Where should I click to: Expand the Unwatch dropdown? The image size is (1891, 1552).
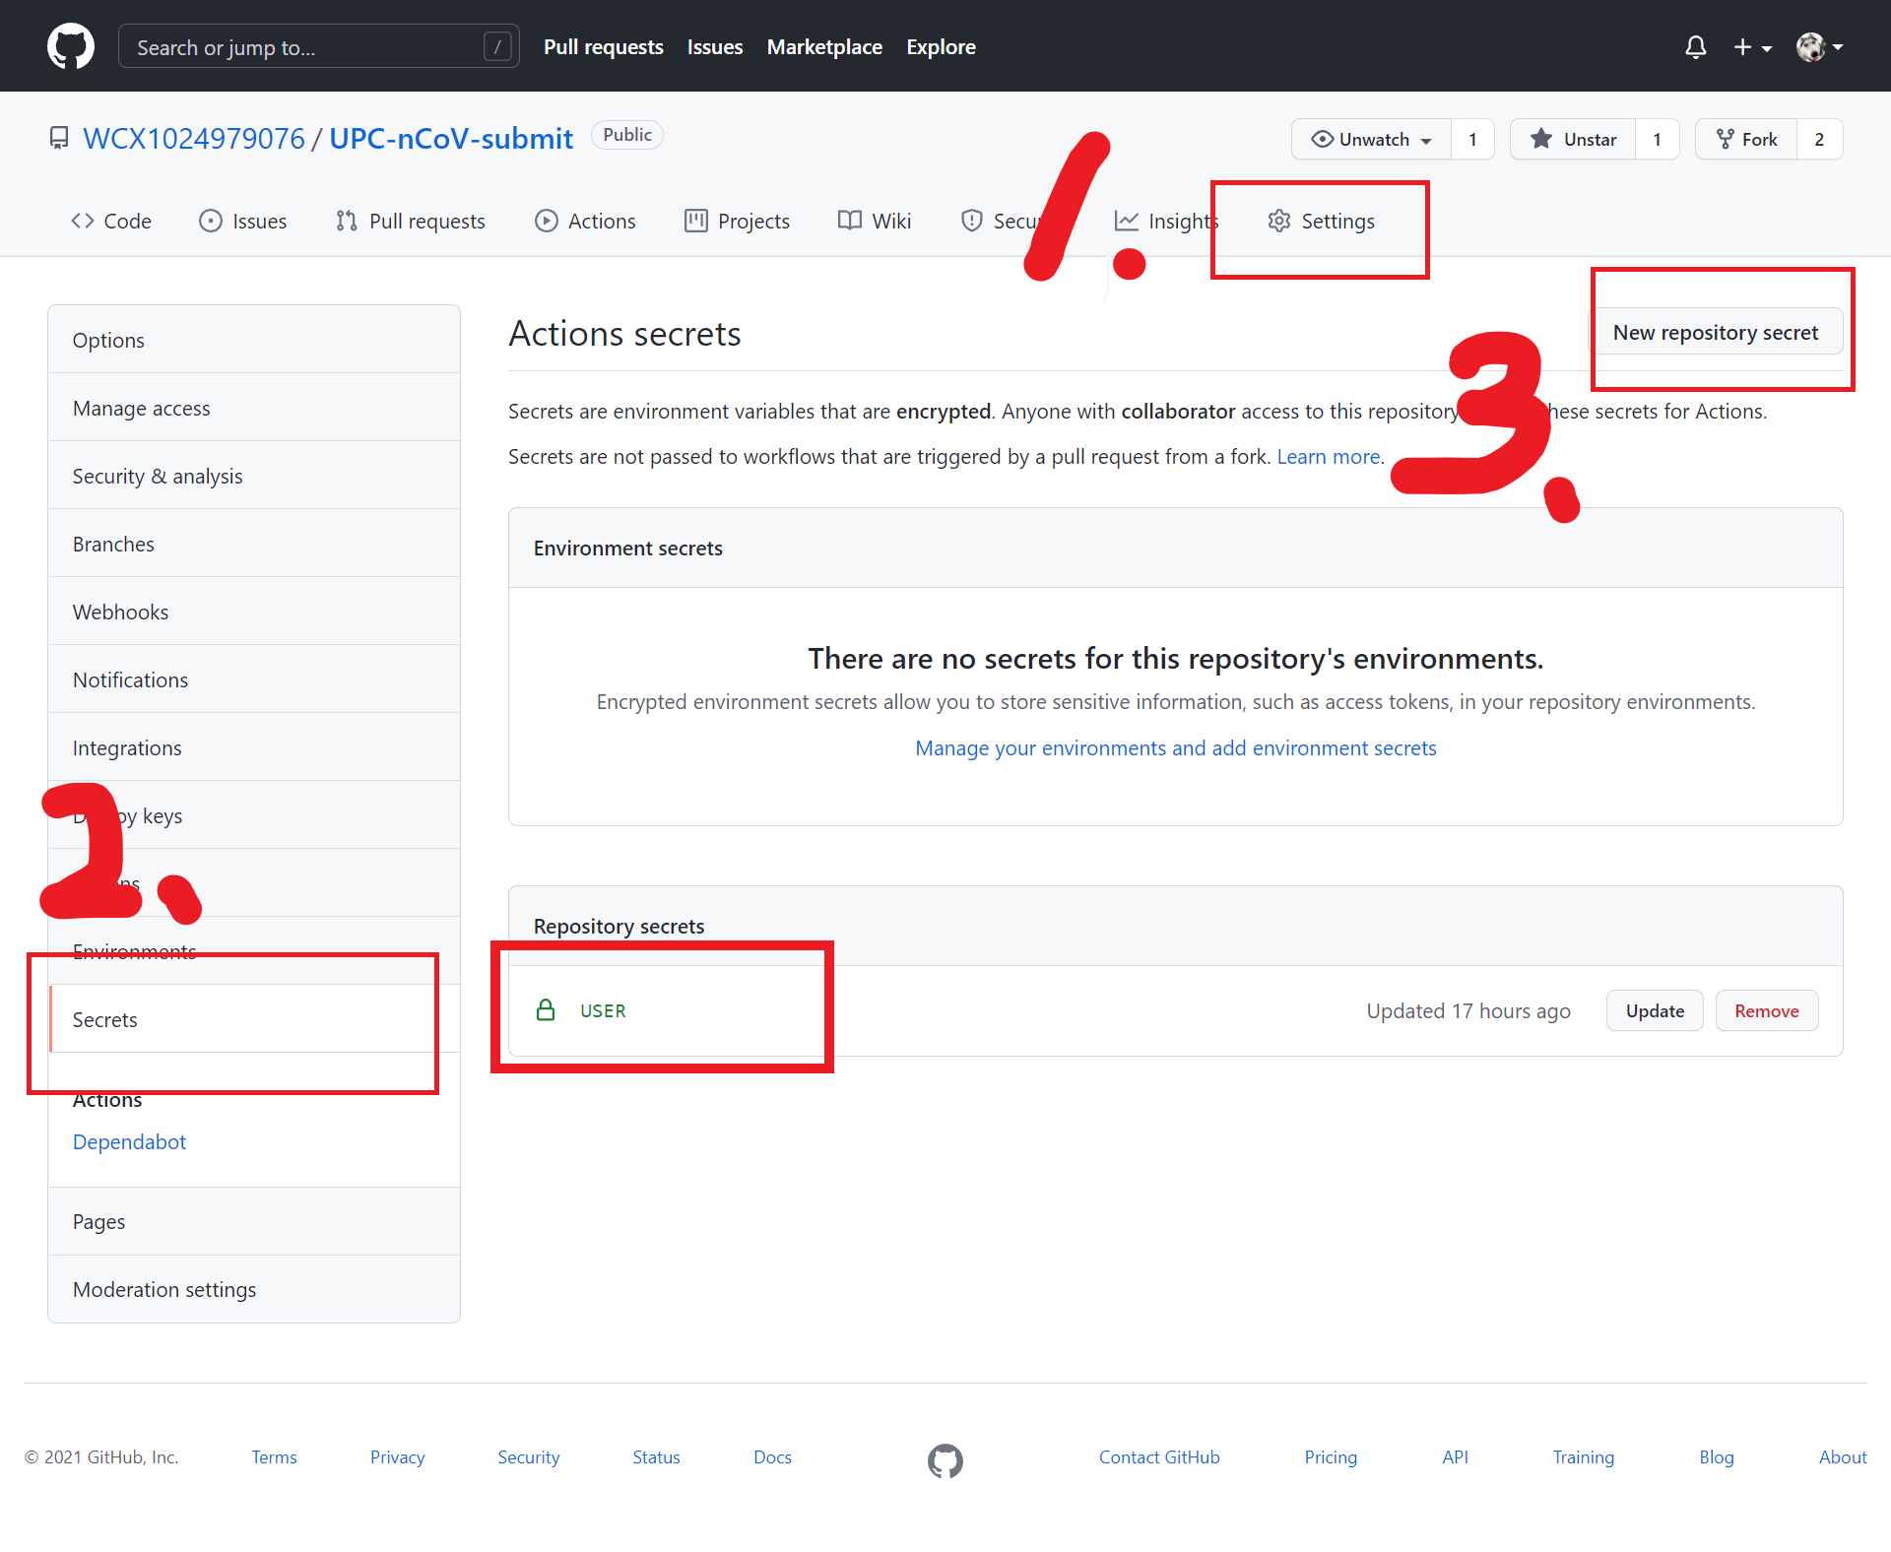click(x=1371, y=139)
